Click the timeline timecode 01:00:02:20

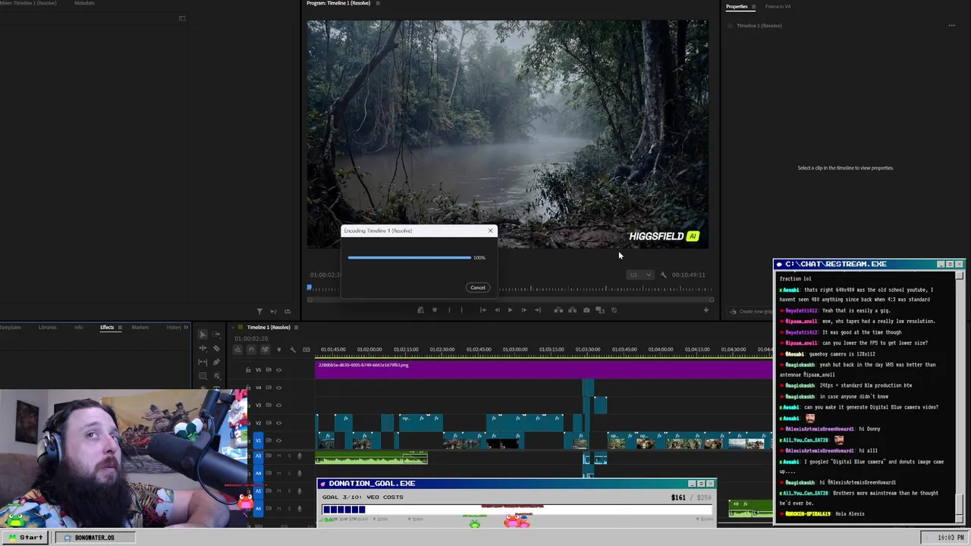[x=251, y=338]
